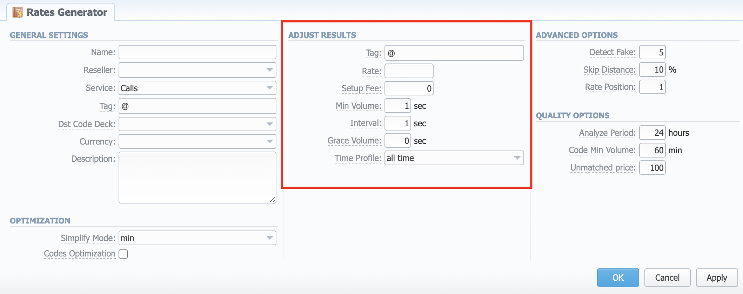Click the Time Profile label
This screenshot has width=743, height=294.
(x=358, y=158)
